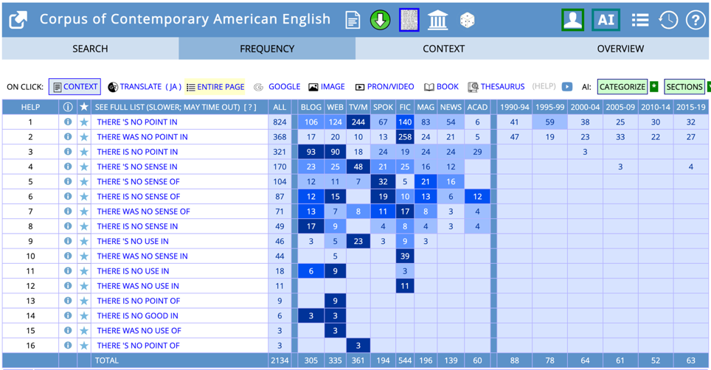The height and width of the screenshot is (370, 711).
Task: Click info icon for THERE 'S NO POINT IN
Action: point(68,122)
